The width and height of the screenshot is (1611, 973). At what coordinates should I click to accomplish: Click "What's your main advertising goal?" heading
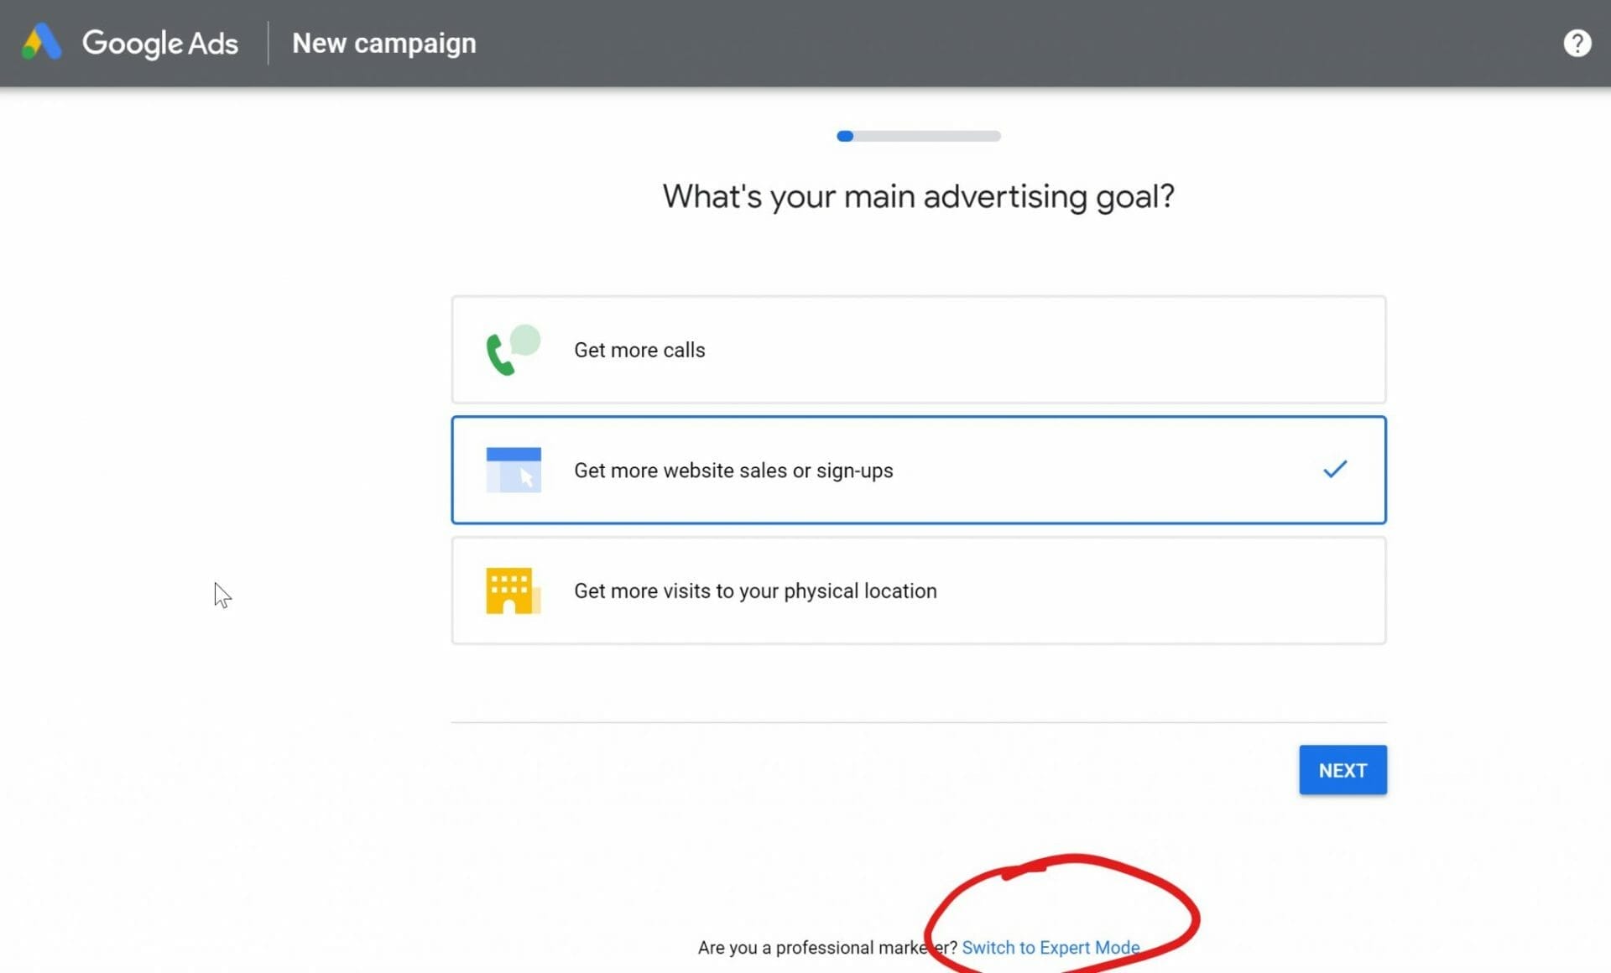point(918,196)
